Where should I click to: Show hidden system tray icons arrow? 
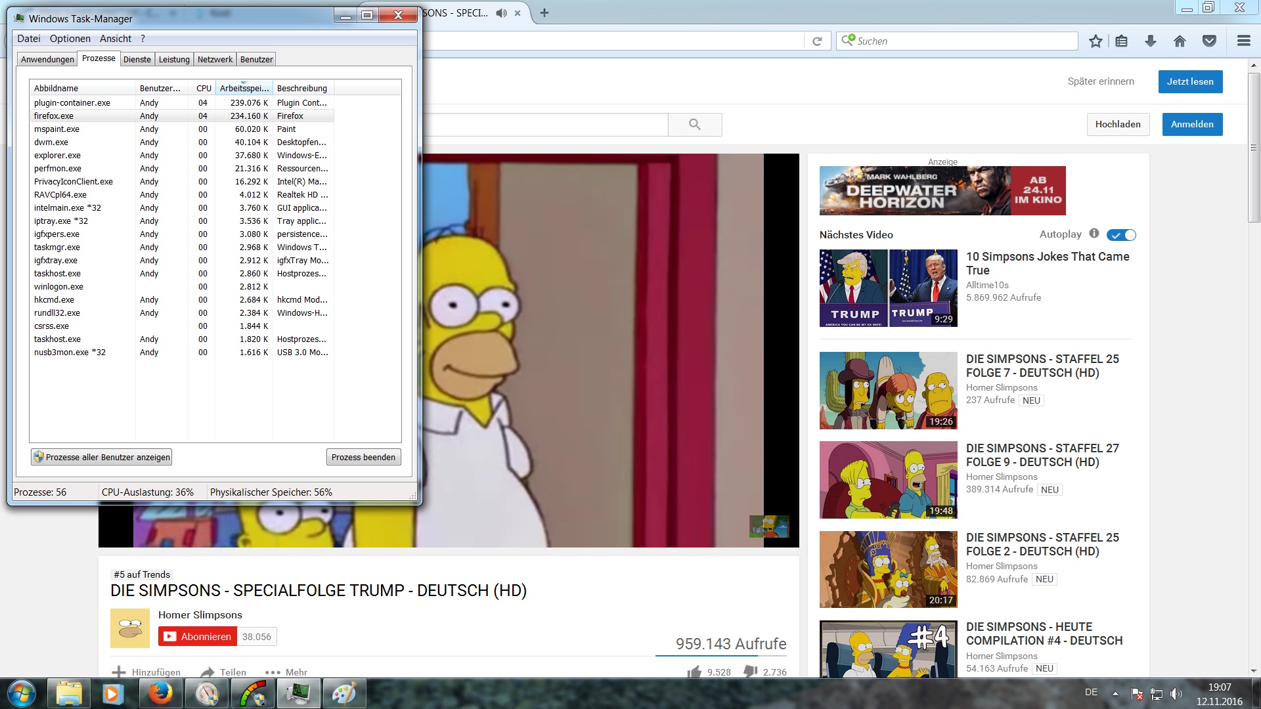pyautogui.click(x=1115, y=693)
